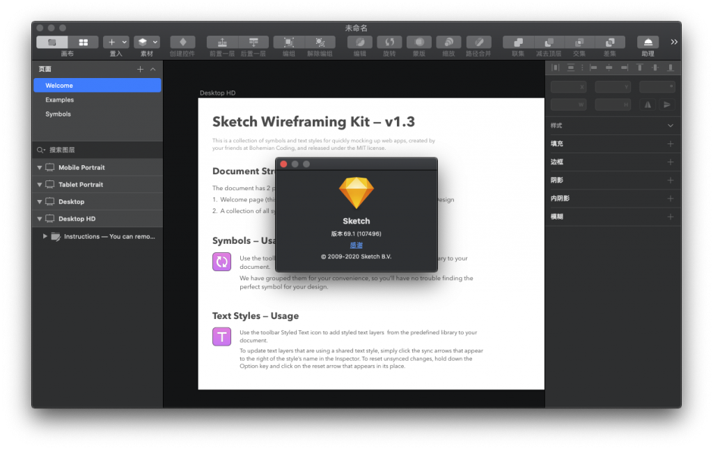The height and width of the screenshot is (450, 713).
Task: Open the 素材 symbols dropdown
Action: click(147, 42)
